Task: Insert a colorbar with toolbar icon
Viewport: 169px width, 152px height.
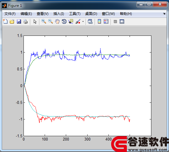Action: point(99,21)
